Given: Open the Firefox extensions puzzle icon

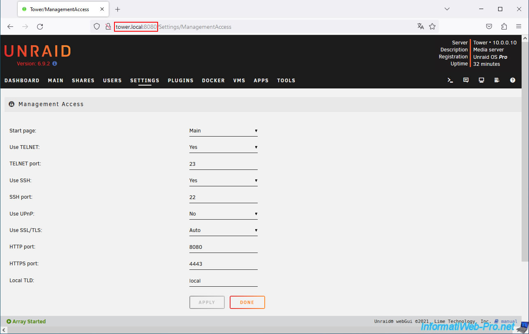Looking at the screenshot, I should 504,26.
